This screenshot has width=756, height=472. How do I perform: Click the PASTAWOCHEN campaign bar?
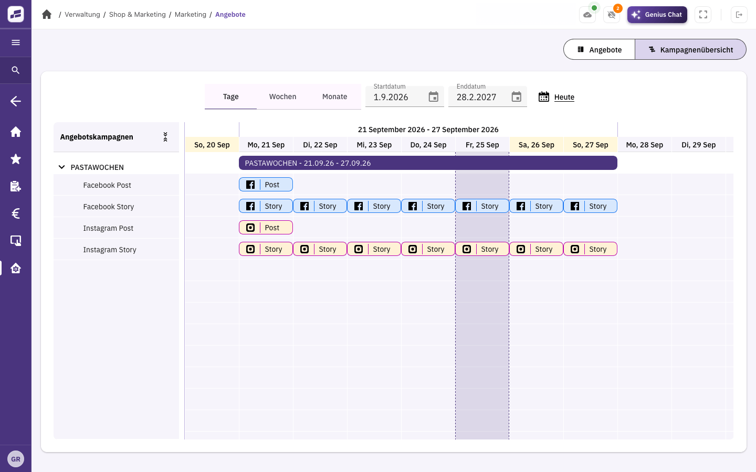pyautogui.click(x=428, y=163)
